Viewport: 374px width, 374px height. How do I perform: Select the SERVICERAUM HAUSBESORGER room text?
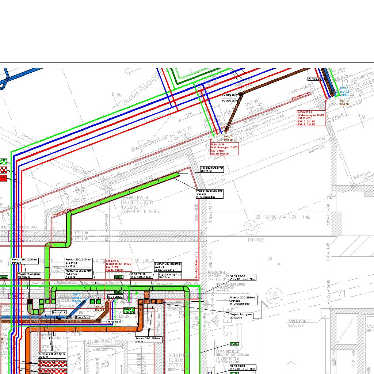click(140, 205)
